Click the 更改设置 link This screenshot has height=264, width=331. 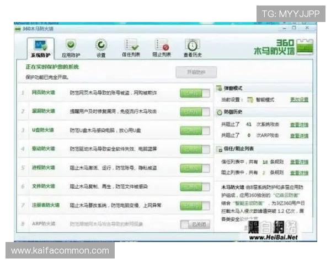299,100
